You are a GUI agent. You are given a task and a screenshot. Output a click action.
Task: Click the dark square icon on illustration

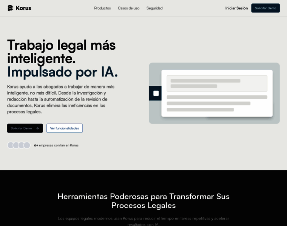click(x=155, y=93)
